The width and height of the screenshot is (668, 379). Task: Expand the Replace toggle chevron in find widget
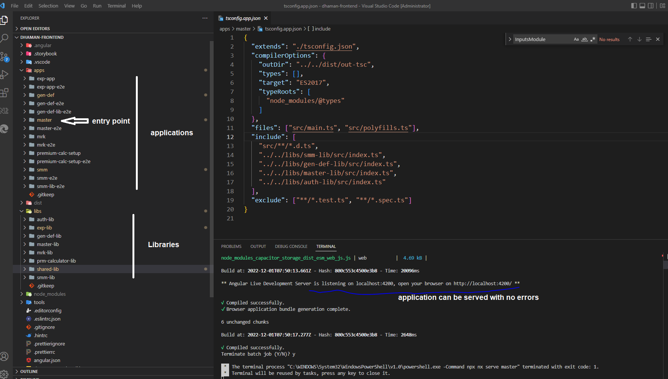pyautogui.click(x=510, y=39)
